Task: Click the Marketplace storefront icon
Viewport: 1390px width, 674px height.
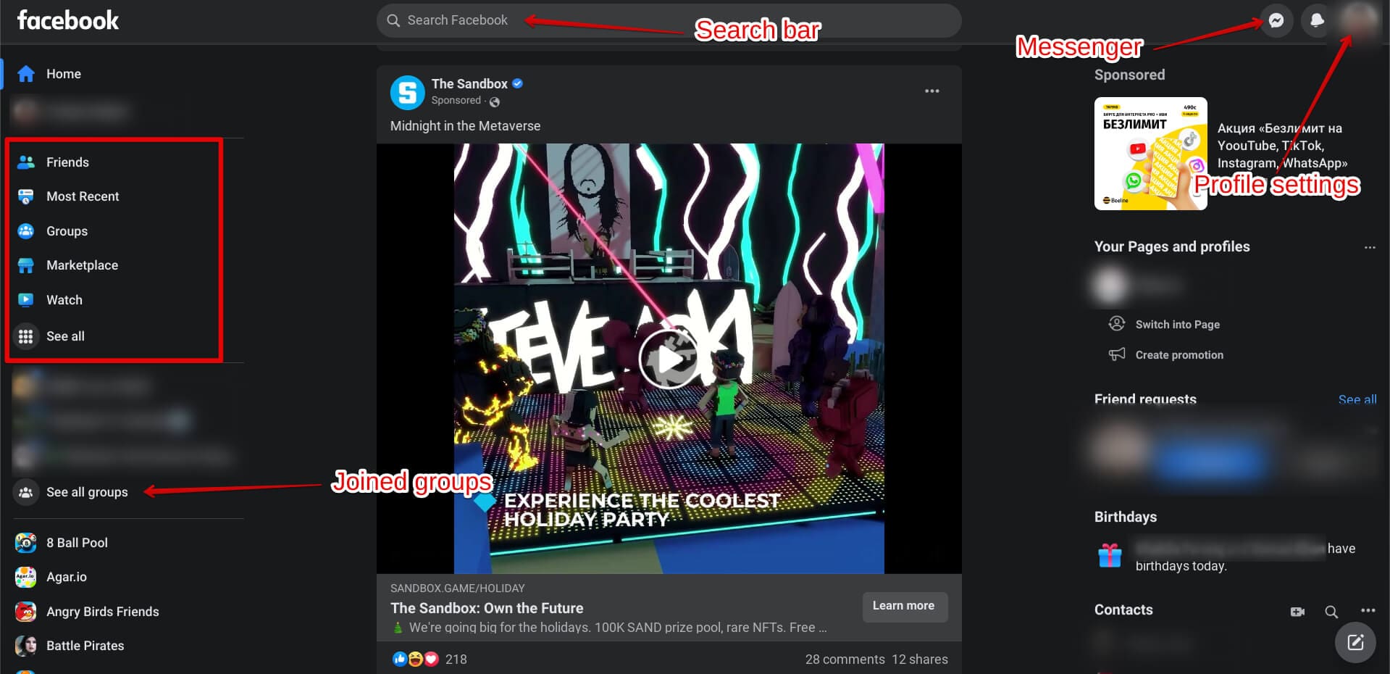Action: coord(26,265)
